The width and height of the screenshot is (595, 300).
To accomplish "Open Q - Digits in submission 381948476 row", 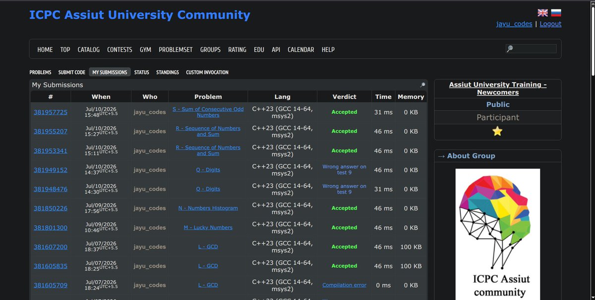I will tap(208, 189).
